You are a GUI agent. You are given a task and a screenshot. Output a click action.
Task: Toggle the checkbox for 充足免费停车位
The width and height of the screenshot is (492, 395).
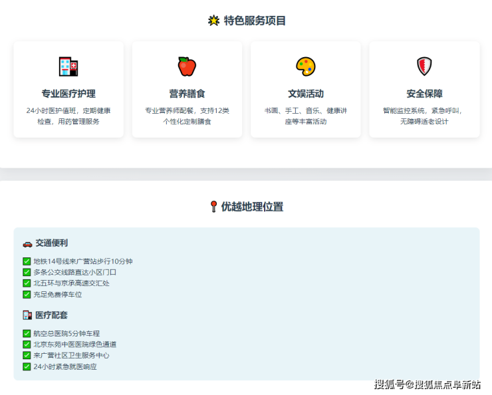(27, 295)
